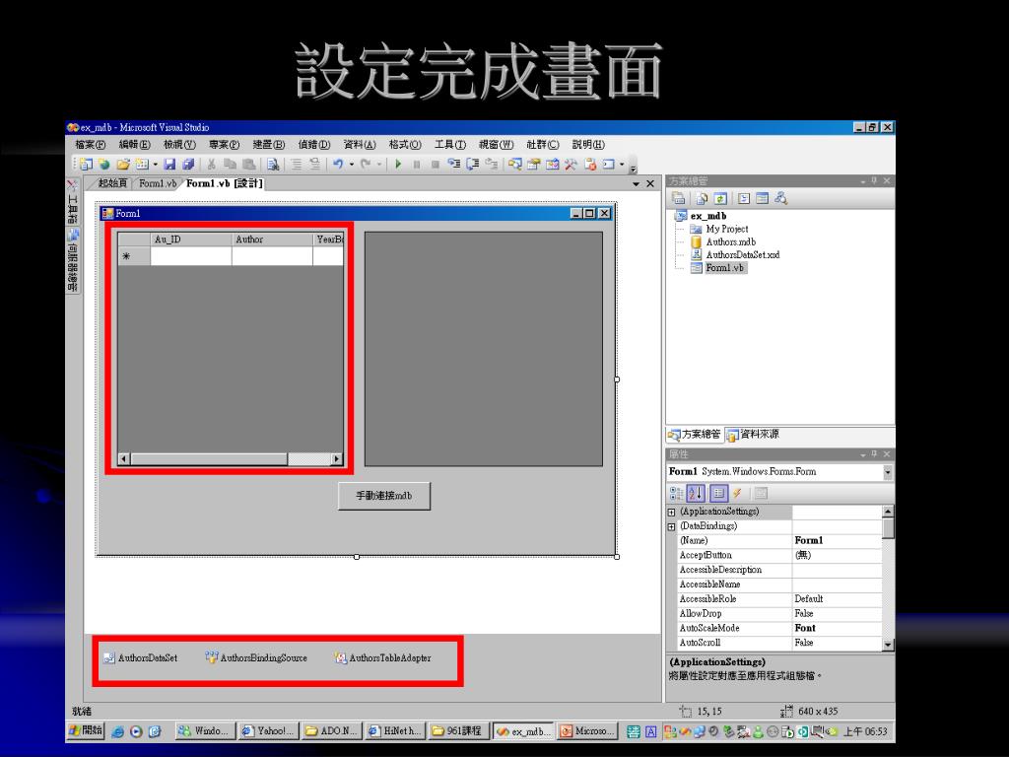Click the Author column header in grid
Viewport: 1009px width, 757px height.
click(x=272, y=240)
